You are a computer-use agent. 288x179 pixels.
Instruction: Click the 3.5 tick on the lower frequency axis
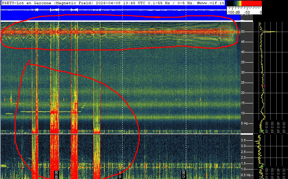(243, 140)
